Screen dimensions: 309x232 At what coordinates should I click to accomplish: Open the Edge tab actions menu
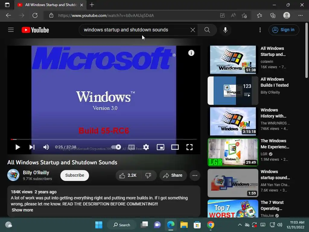tap(7, 5)
